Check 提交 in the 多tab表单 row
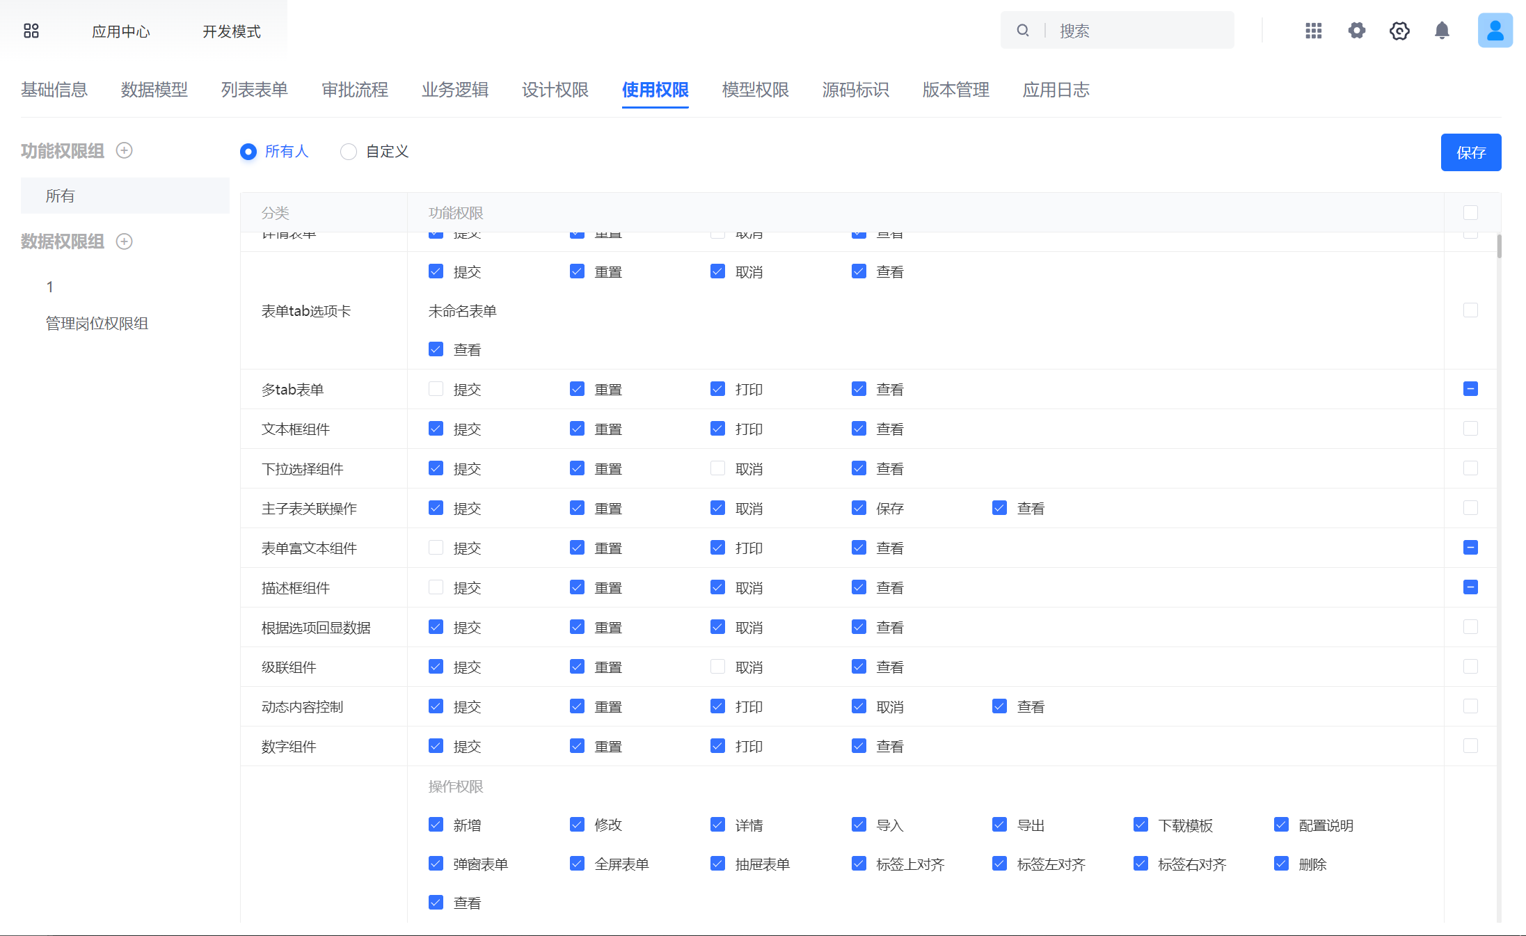 click(x=436, y=389)
